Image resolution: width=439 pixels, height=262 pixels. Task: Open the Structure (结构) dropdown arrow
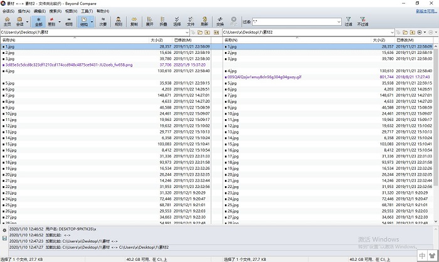coord(92,21)
